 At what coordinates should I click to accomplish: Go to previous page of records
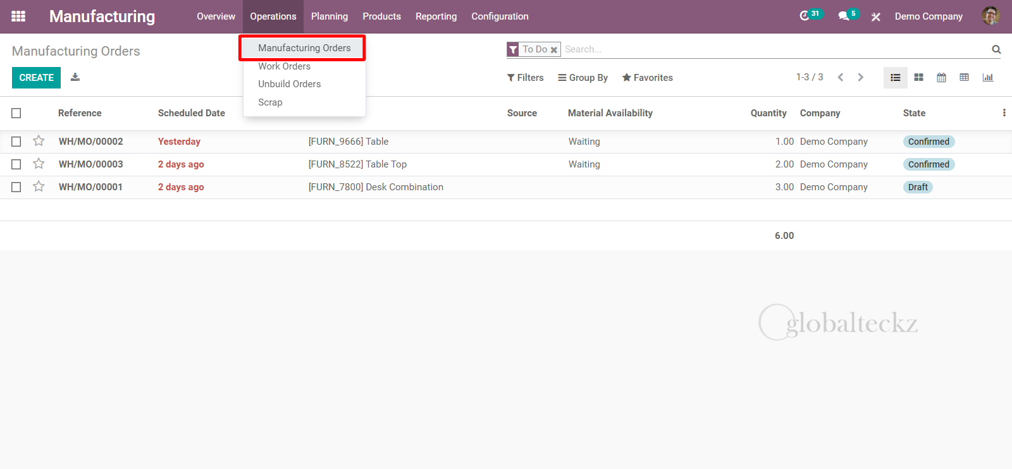coord(841,77)
